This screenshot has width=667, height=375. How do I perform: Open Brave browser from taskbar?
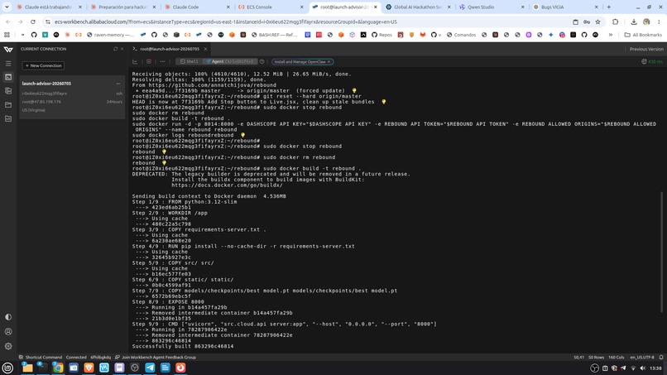[x=89, y=368]
